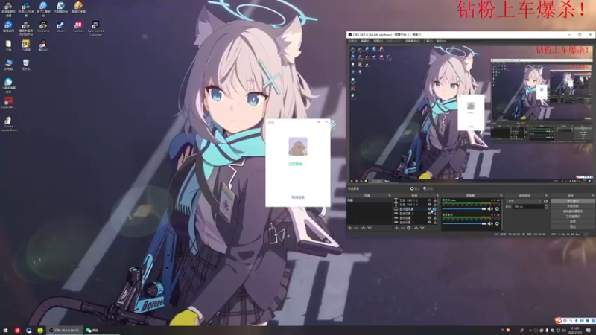Click 开始录制 to start recording
The height and width of the screenshot is (335, 596).
pos(573,206)
